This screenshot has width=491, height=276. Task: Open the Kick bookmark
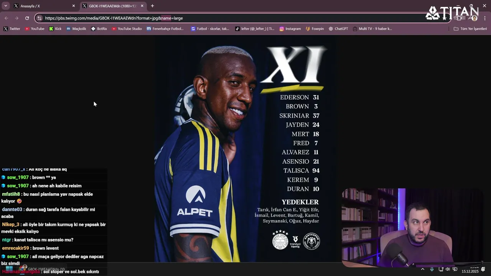(55, 29)
